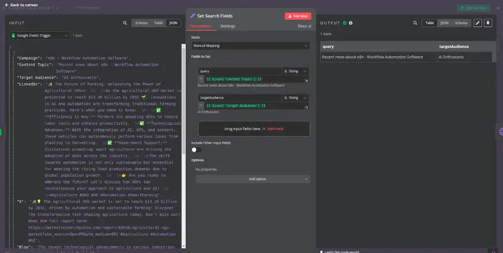The width and height of the screenshot is (503, 253).
Task: Open the Settings tab
Action: click(228, 26)
